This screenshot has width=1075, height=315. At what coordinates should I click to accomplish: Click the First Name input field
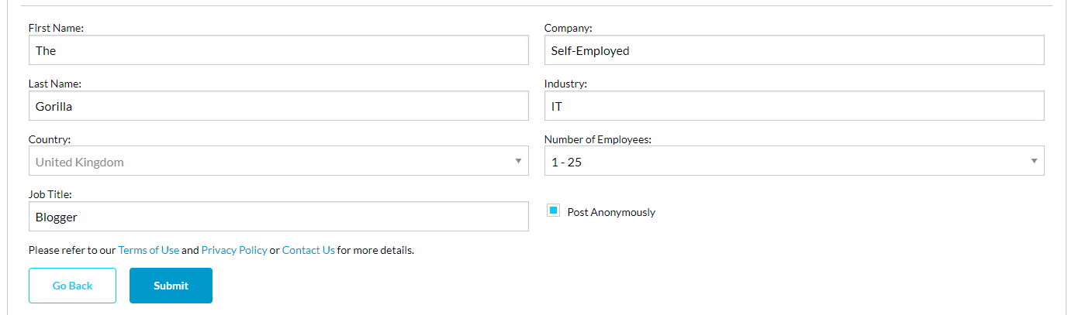pyautogui.click(x=278, y=50)
